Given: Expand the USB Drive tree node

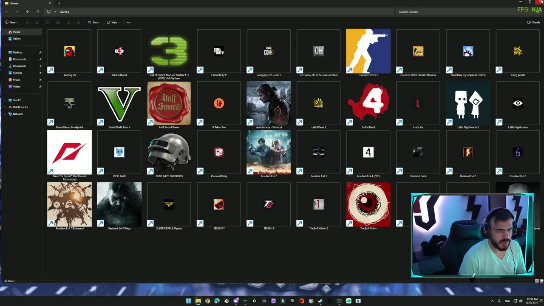Looking at the screenshot, I should tap(5, 107).
